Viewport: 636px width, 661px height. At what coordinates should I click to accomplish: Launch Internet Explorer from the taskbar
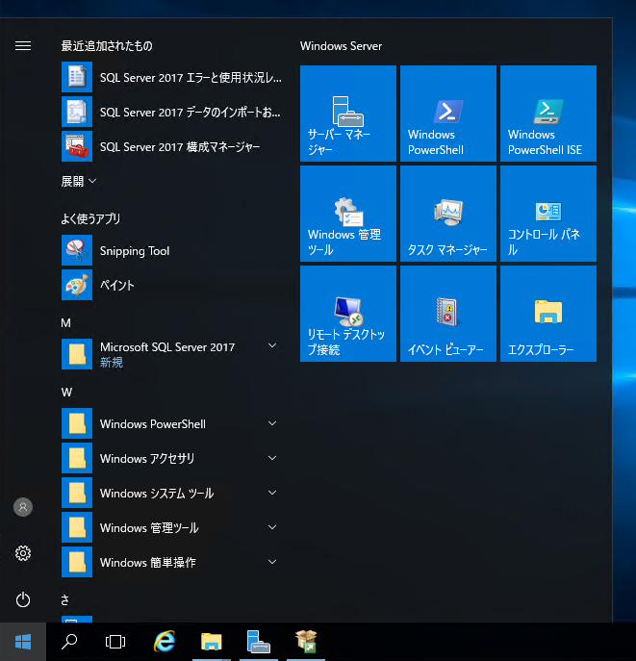(165, 642)
